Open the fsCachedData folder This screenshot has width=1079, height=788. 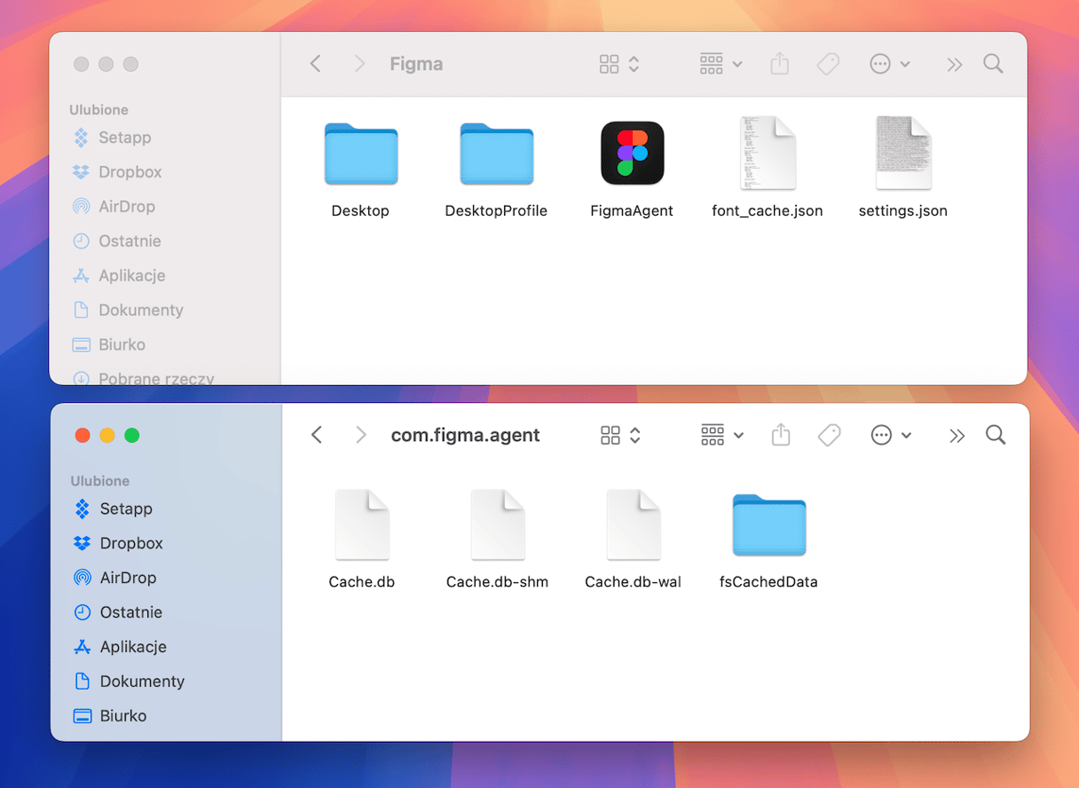point(768,525)
